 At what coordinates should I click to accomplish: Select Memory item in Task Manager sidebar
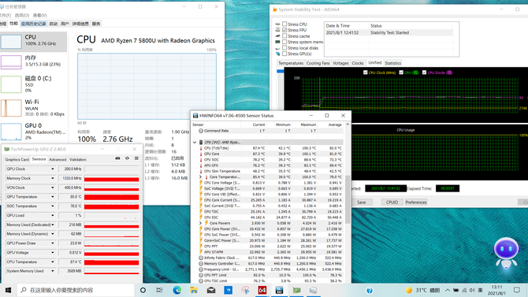click(34, 61)
